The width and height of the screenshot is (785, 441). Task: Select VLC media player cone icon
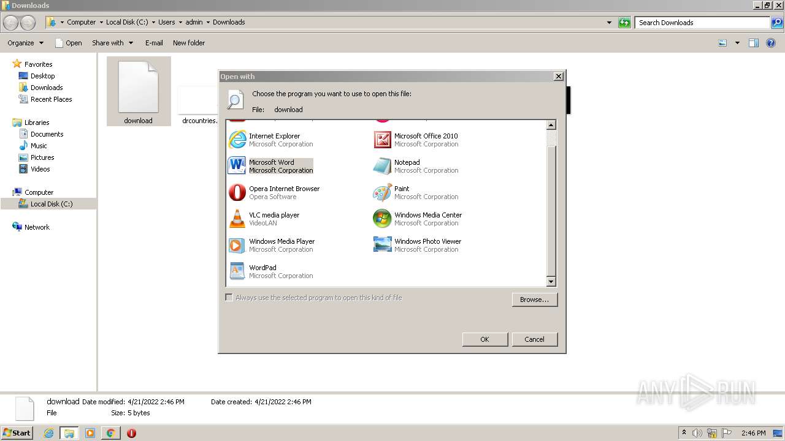(x=237, y=219)
